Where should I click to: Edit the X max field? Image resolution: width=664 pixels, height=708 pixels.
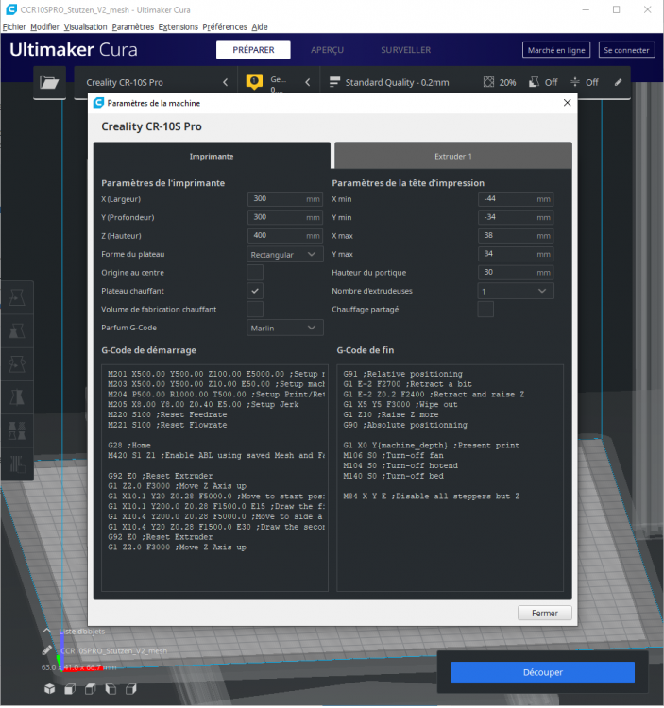tap(516, 236)
